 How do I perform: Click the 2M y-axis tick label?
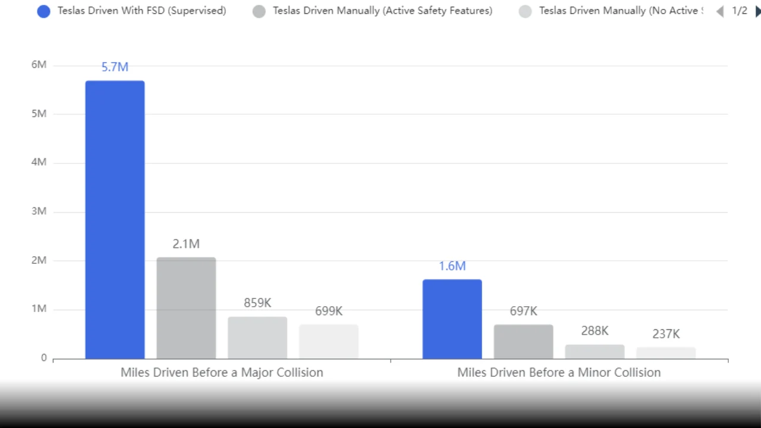click(39, 260)
